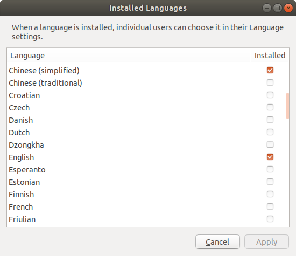Click the Apply button
The image size is (296, 256).
266,242
